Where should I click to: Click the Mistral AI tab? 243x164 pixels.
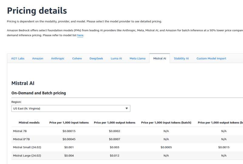pyautogui.click(x=159, y=58)
